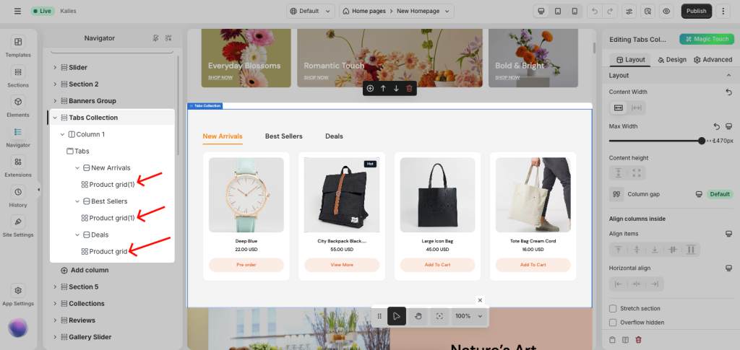This screenshot has width=740, height=350.
Task: Switch to mobile device view
Action: tap(575, 11)
